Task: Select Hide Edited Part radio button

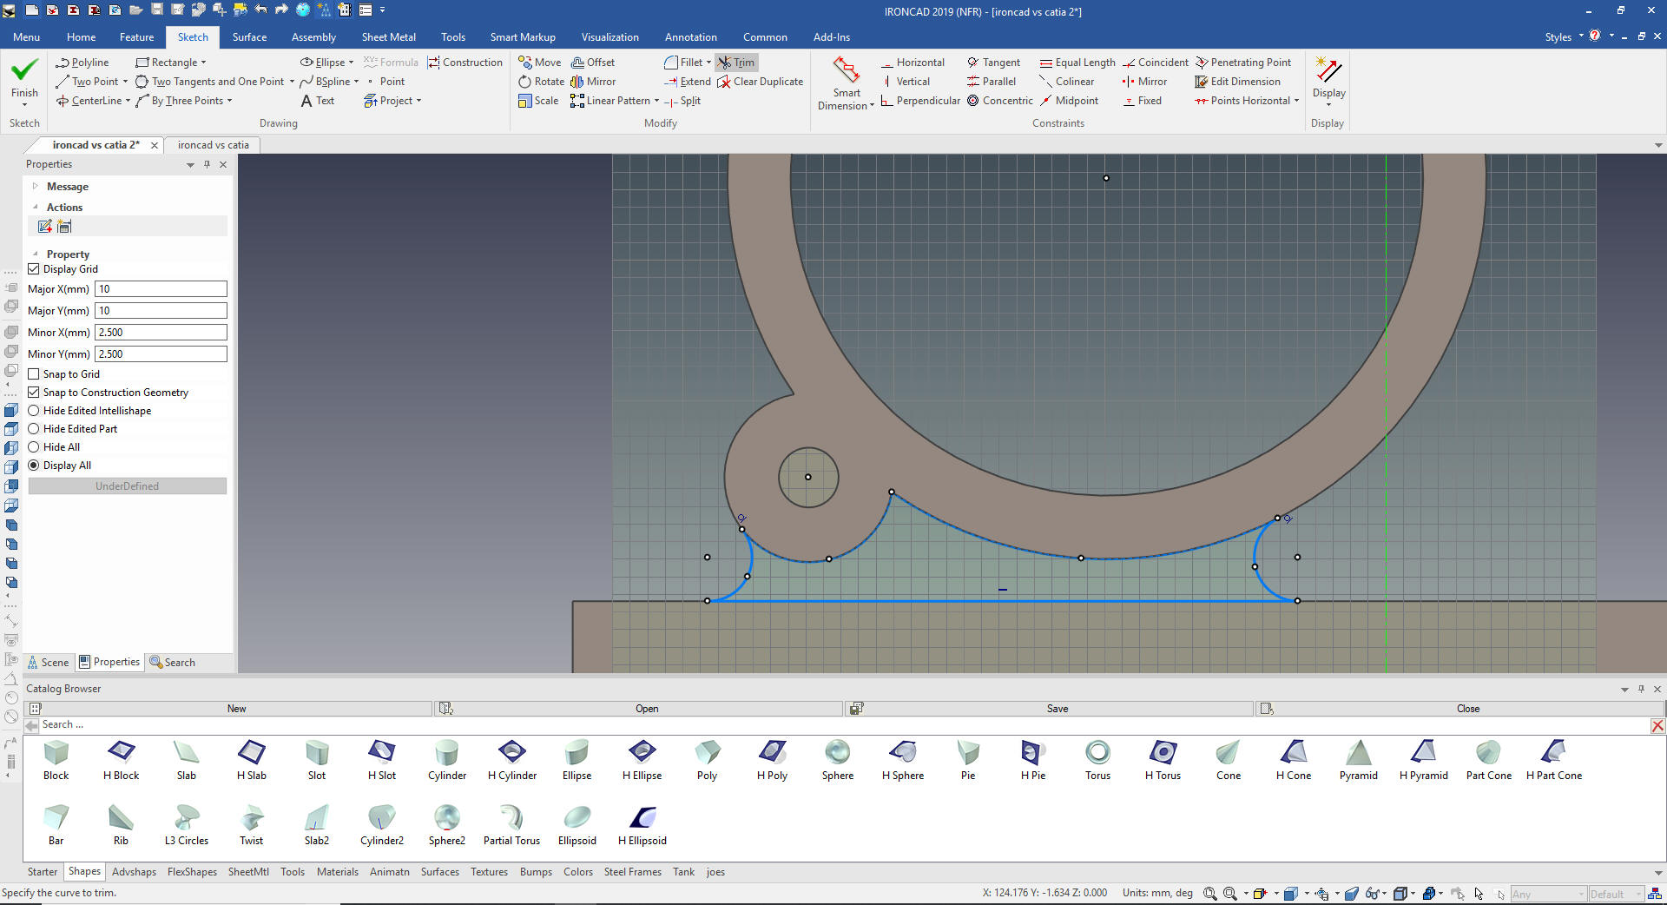Action: pos(34,429)
